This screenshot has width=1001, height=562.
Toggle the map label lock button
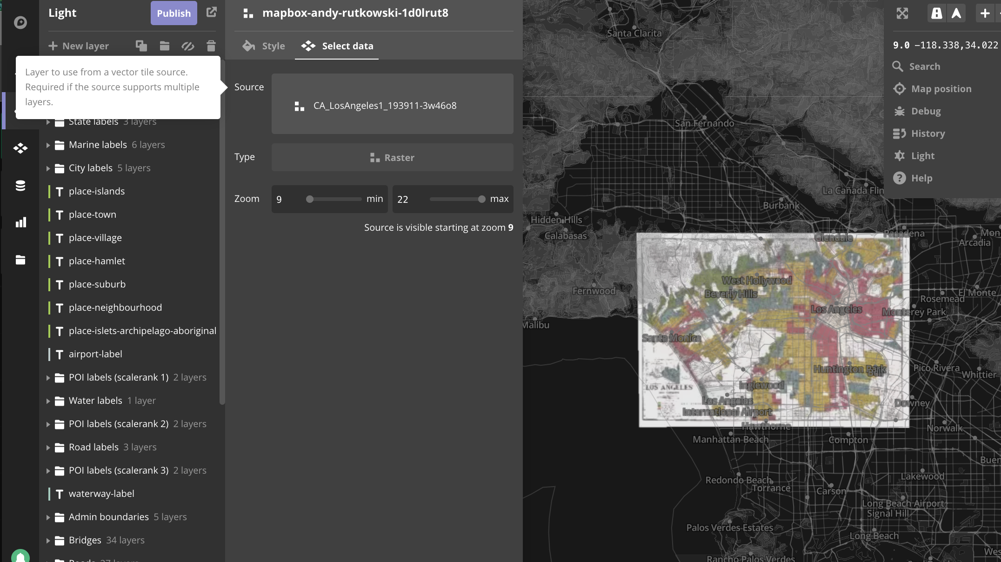point(936,13)
